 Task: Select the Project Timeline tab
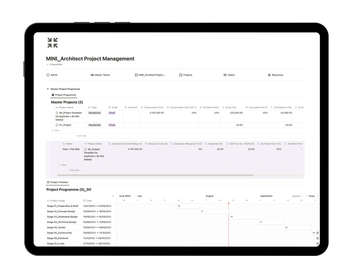(x=57, y=183)
